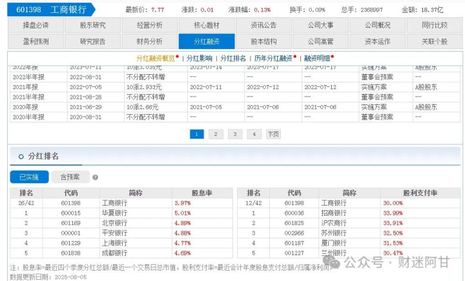This screenshot has height=281, width=465.
Task: Click the 最新价 7.77 quote
Action: point(145,10)
